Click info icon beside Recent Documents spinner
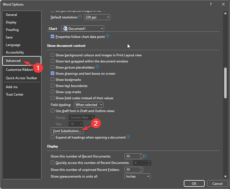The height and width of the screenshot is (189, 230). point(145,156)
